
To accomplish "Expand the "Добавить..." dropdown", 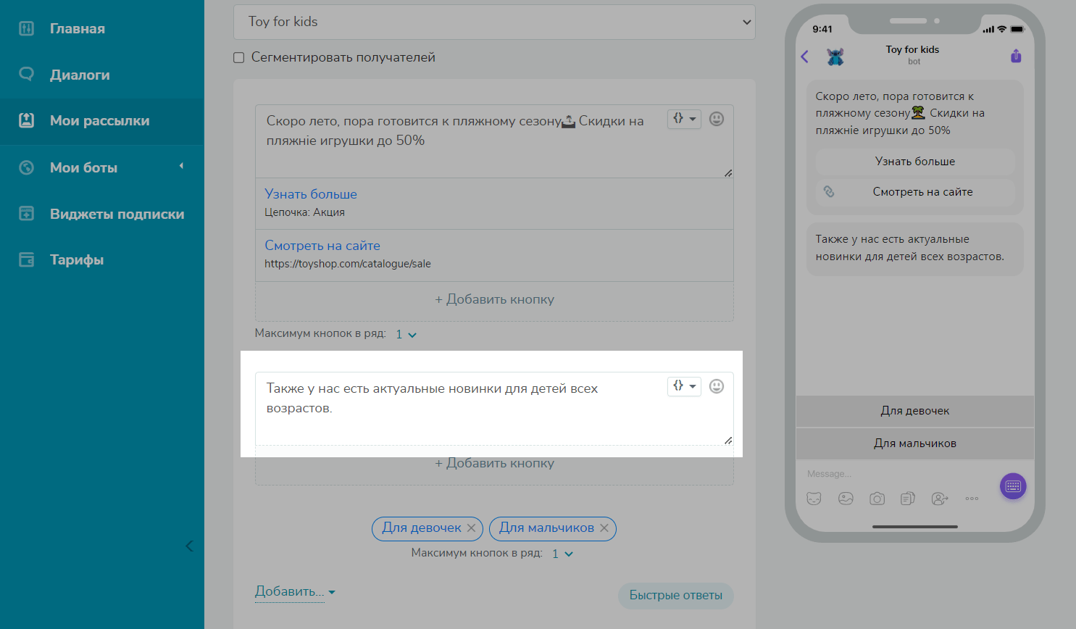I will [x=295, y=592].
